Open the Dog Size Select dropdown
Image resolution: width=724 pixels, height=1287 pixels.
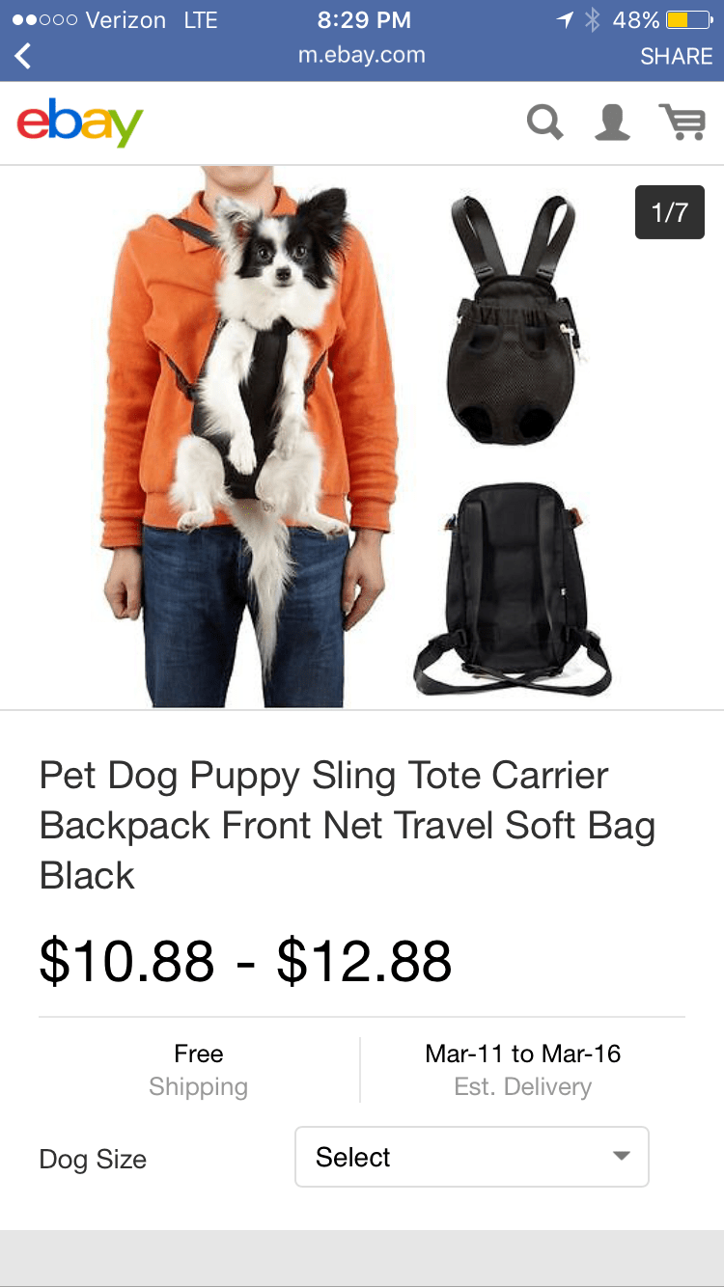(x=472, y=1157)
